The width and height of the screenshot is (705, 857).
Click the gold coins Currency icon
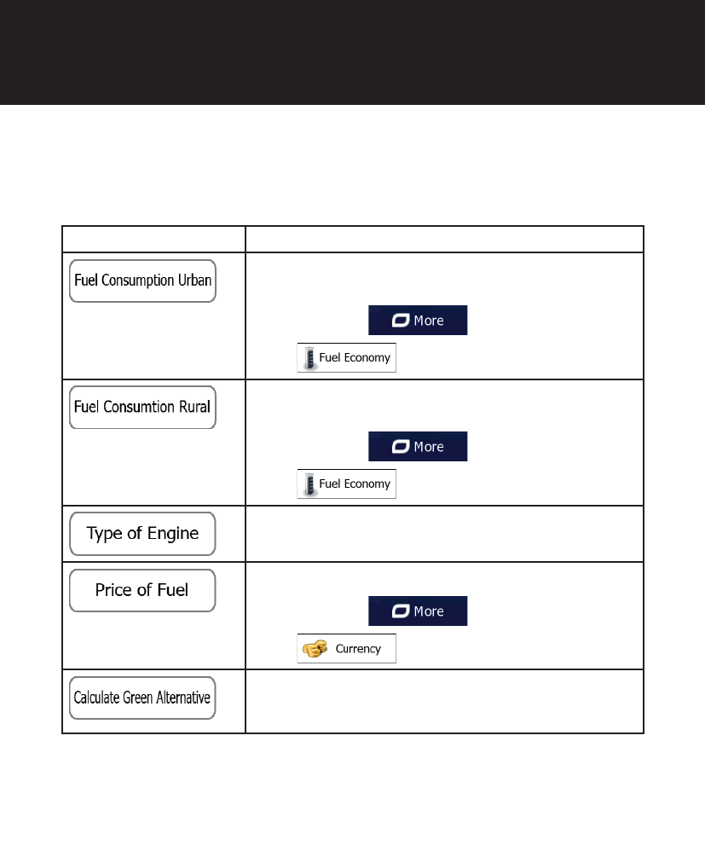[315, 650]
